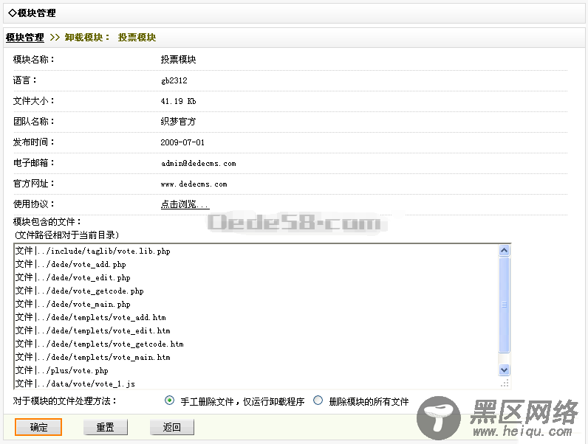Click the module name value 投票模块
Screen dimensions: 588x444
[178, 60]
